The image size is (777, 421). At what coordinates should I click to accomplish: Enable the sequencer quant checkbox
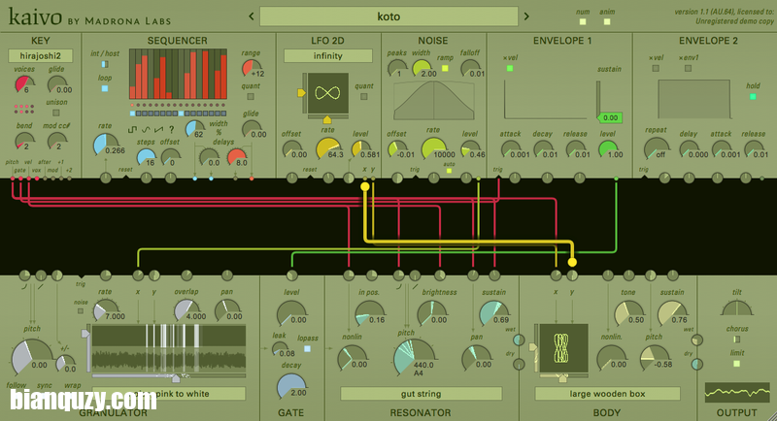251,97
